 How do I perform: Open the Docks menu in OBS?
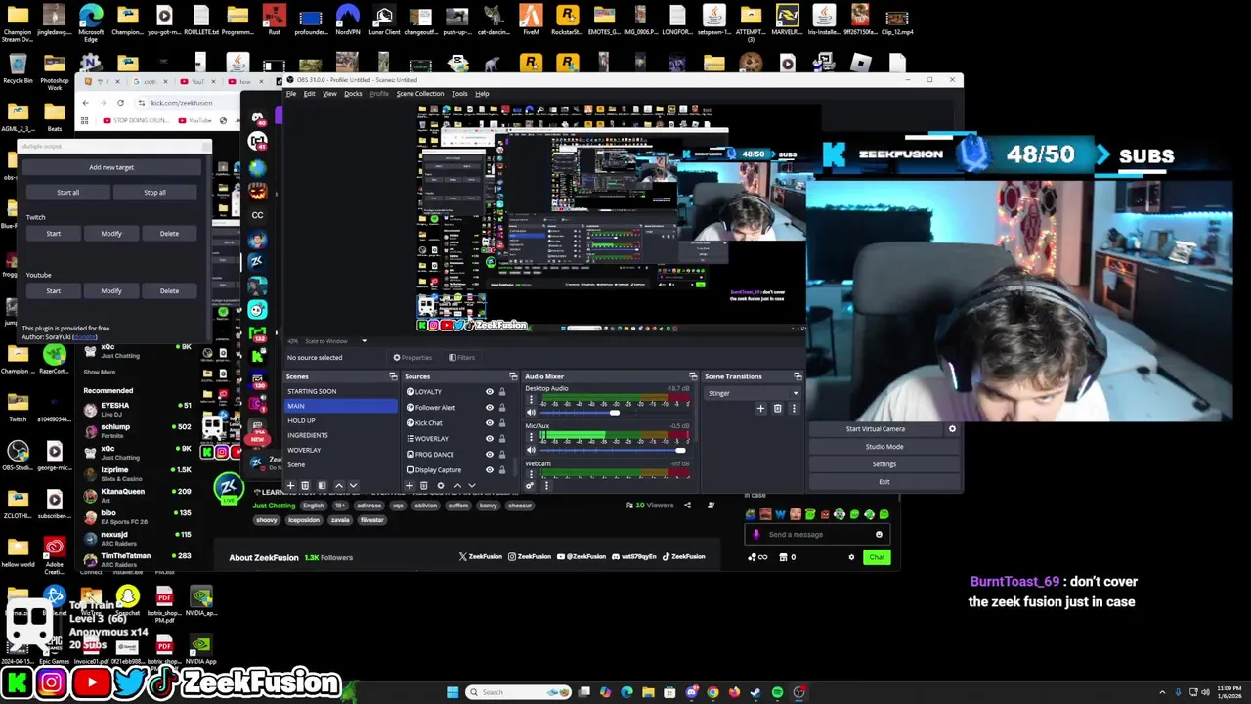coord(353,94)
